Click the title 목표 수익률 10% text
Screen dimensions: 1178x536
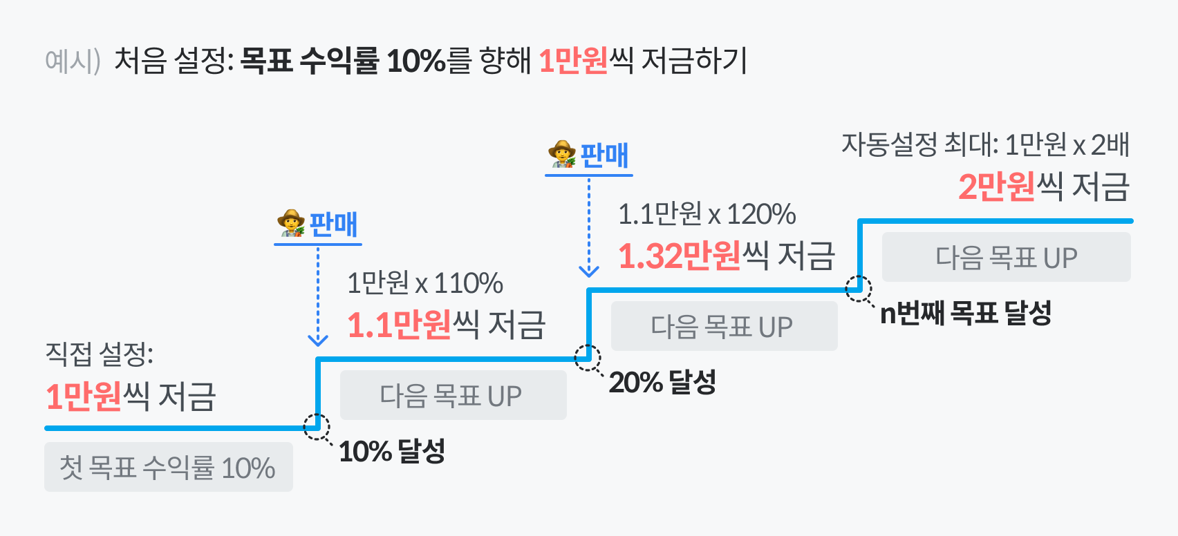tap(343, 61)
